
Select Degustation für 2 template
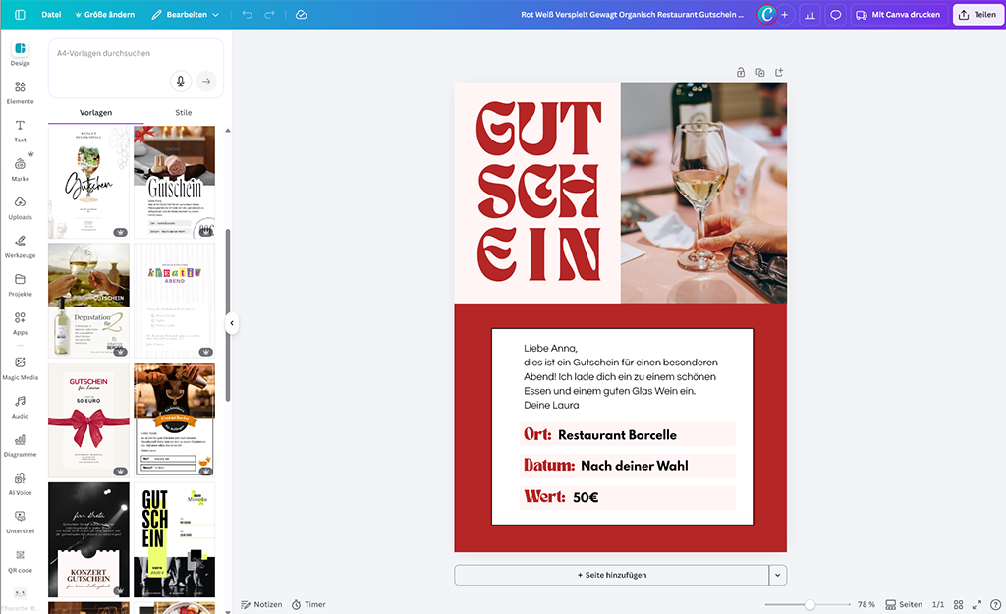tap(88, 301)
